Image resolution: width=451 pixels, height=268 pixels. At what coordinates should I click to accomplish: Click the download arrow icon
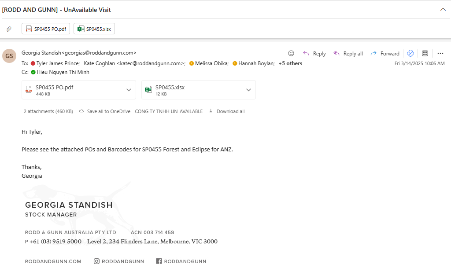tap(211, 111)
